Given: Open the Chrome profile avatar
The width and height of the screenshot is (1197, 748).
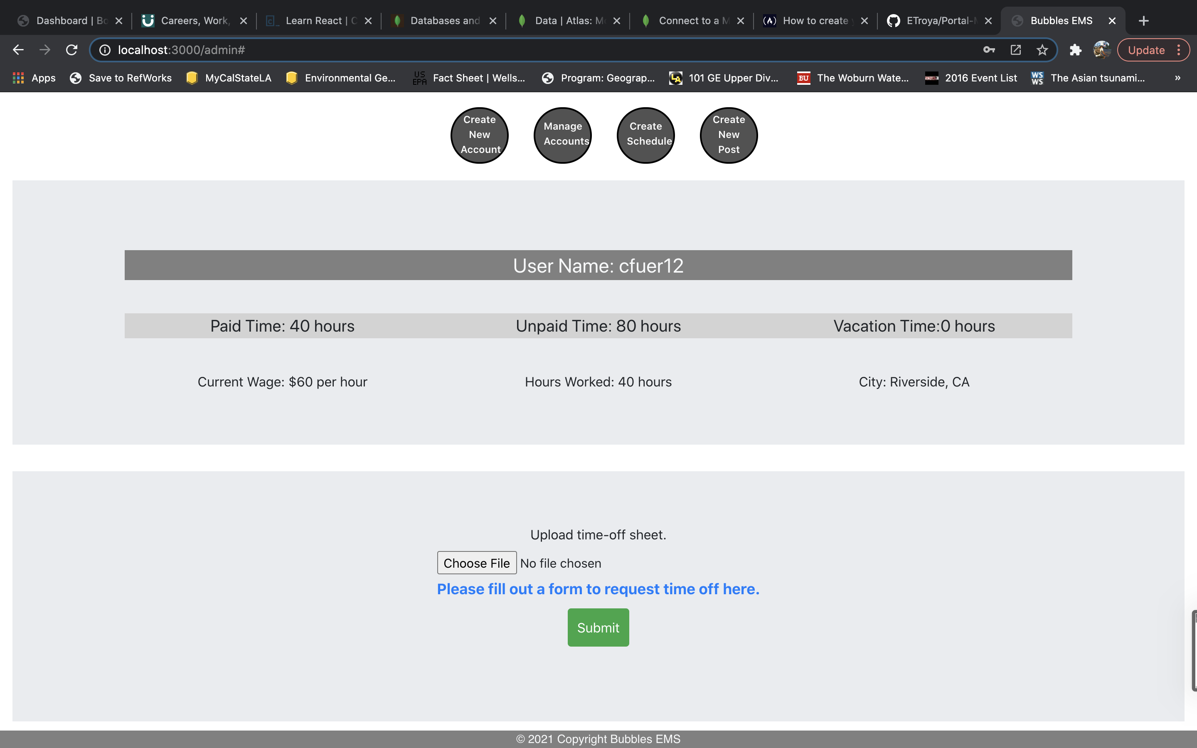Looking at the screenshot, I should (1101, 50).
